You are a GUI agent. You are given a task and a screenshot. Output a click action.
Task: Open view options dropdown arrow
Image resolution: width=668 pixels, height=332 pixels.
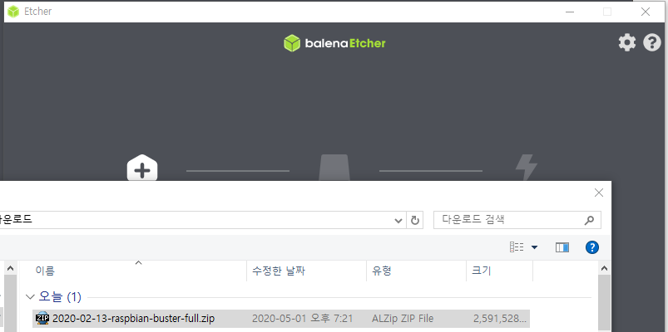click(534, 247)
